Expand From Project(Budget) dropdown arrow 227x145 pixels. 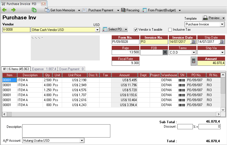tap(180, 10)
